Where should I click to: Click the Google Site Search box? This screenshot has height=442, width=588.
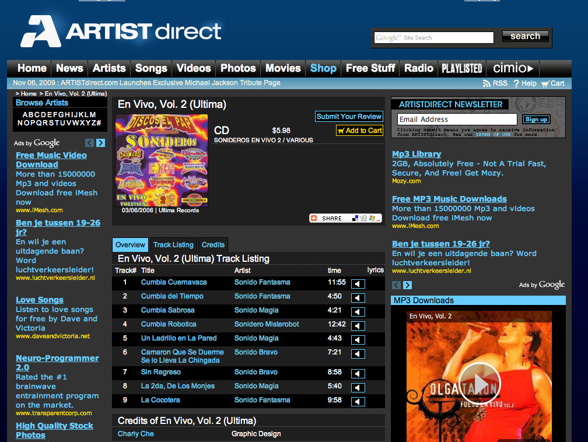[433, 38]
